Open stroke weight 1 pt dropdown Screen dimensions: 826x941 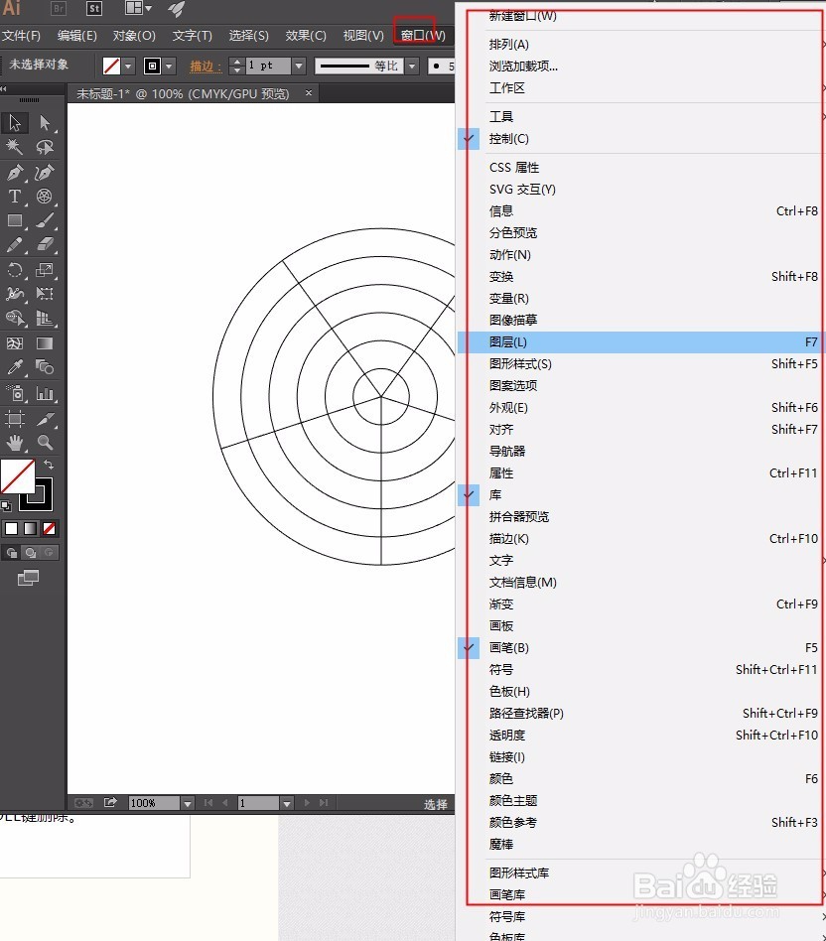coord(299,67)
